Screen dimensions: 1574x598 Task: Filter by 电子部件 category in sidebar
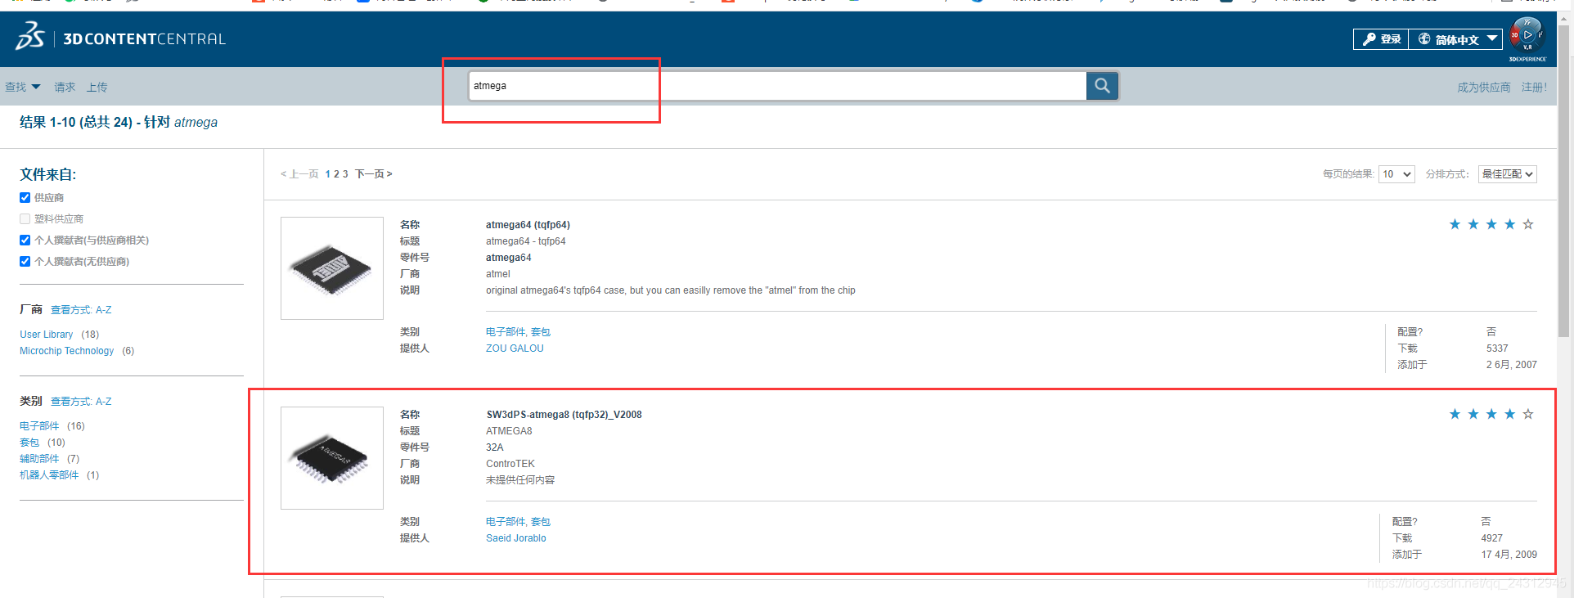point(39,426)
